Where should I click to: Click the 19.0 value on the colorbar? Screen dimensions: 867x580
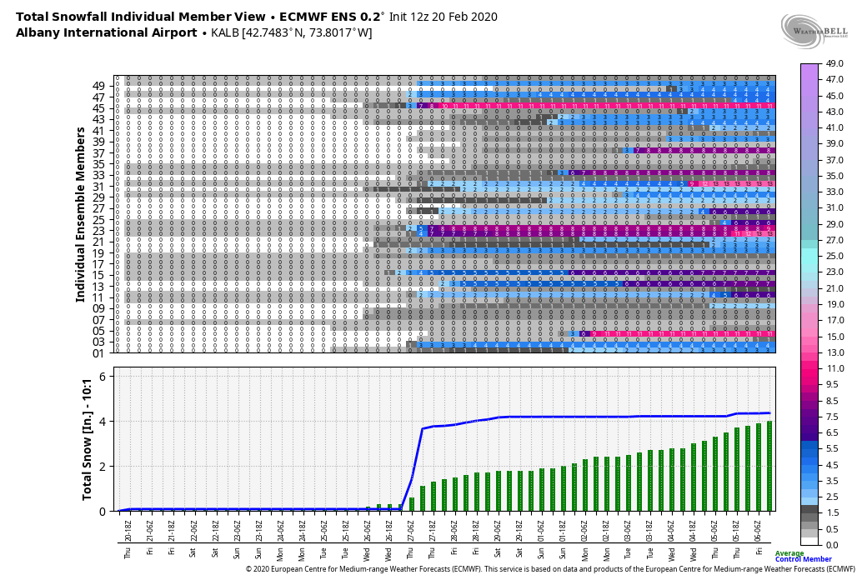[834, 304]
